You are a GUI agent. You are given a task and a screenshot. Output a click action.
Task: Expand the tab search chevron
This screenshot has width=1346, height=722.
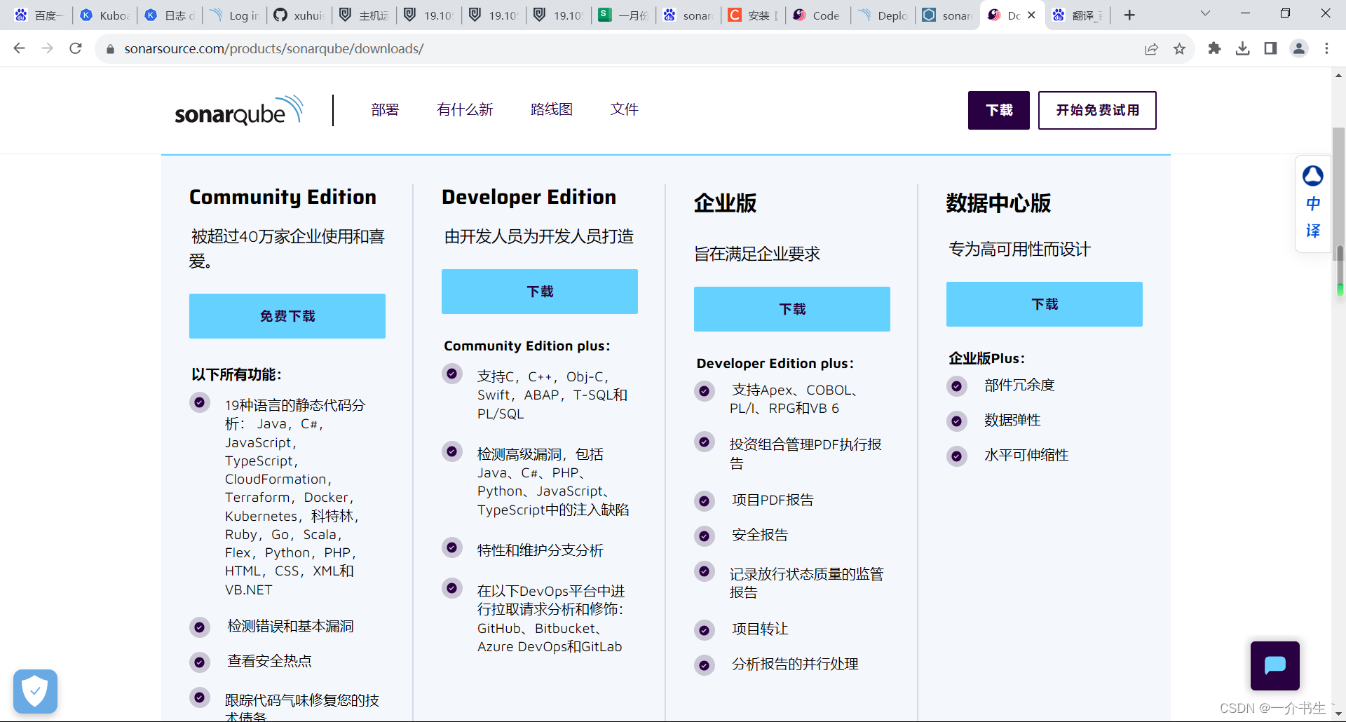[x=1205, y=14]
